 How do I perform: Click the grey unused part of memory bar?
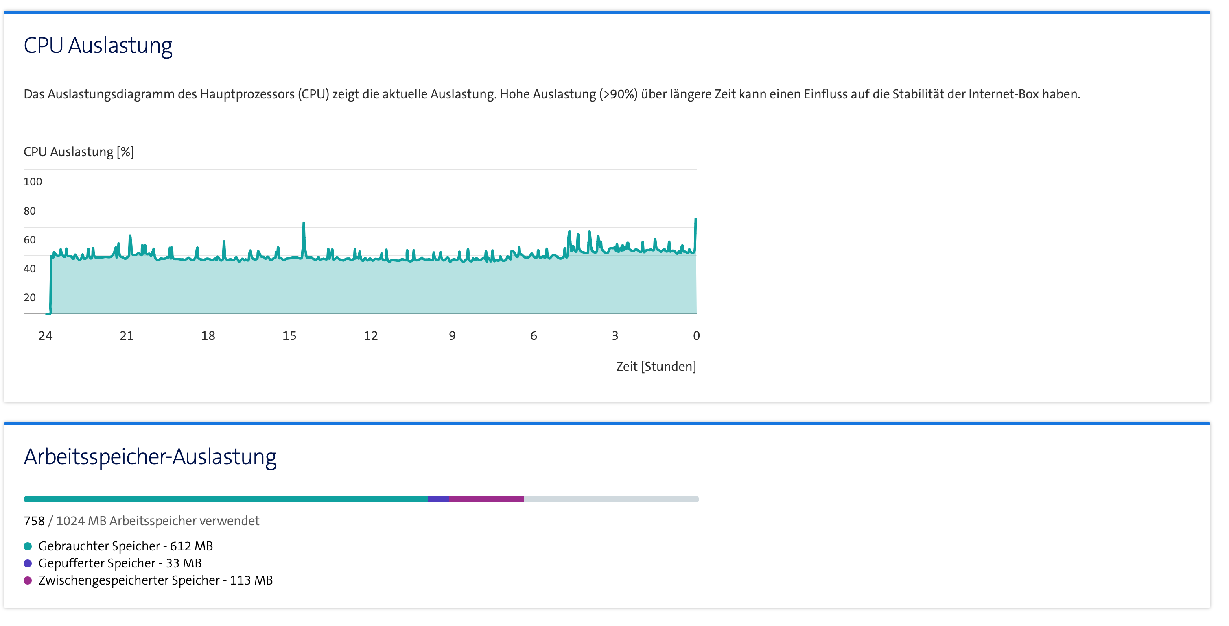click(611, 499)
